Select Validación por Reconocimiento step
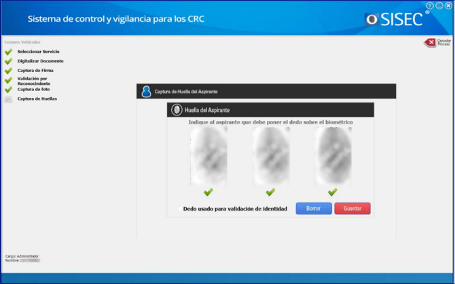The height and width of the screenshot is (284, 455). point(33,81)
